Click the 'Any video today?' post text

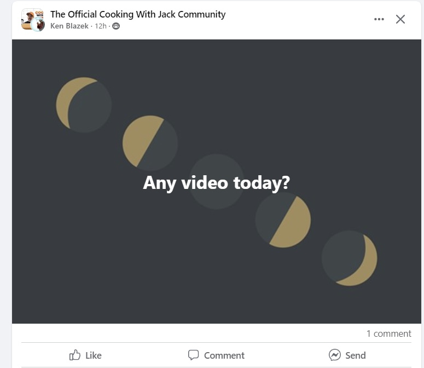coord(216,183)
